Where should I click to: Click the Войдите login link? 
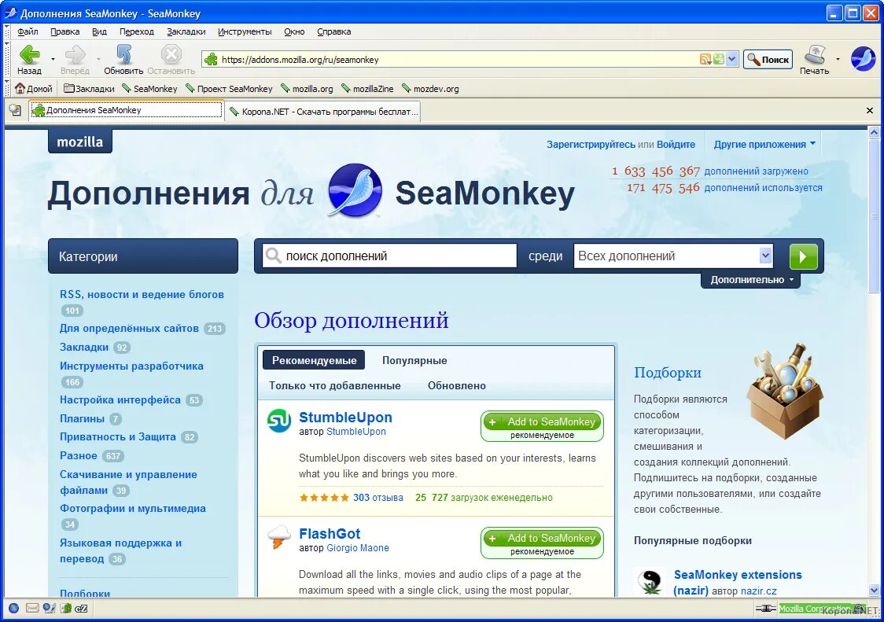click(x=676, y=145)
